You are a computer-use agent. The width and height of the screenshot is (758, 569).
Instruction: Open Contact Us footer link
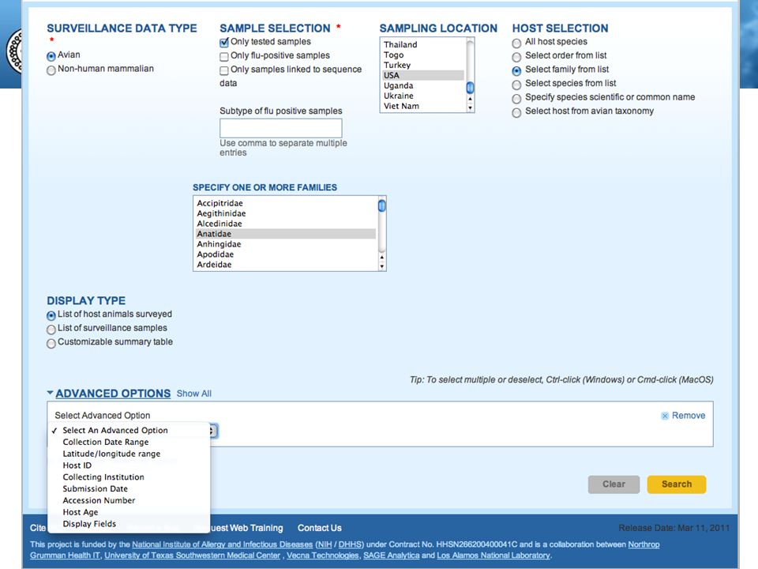click(320, 528)
